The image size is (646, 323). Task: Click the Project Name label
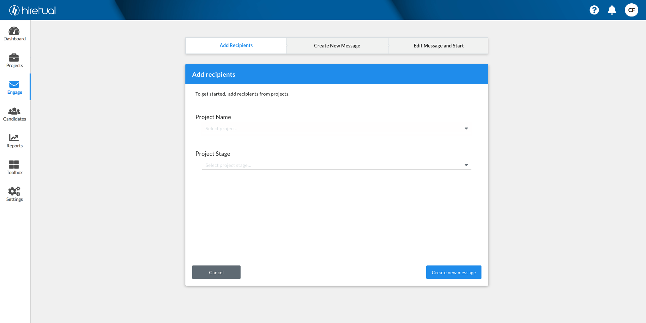pyautogui.click(x=213, y=117)
